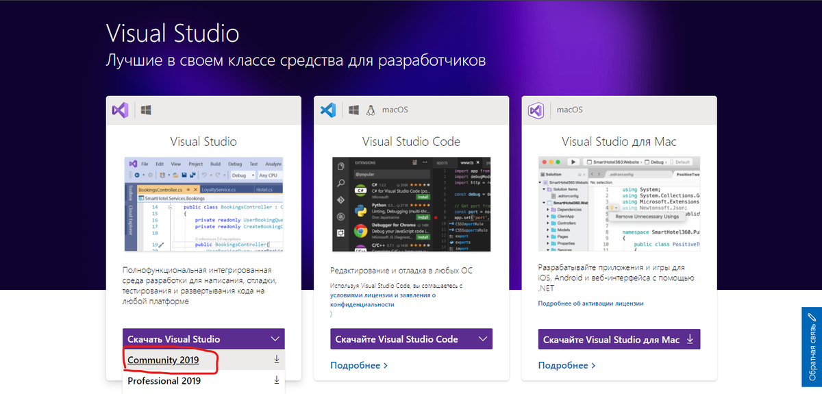Click the Visual Studio Code card title
The width and height of the screenshot is (822, 394).
412,142
